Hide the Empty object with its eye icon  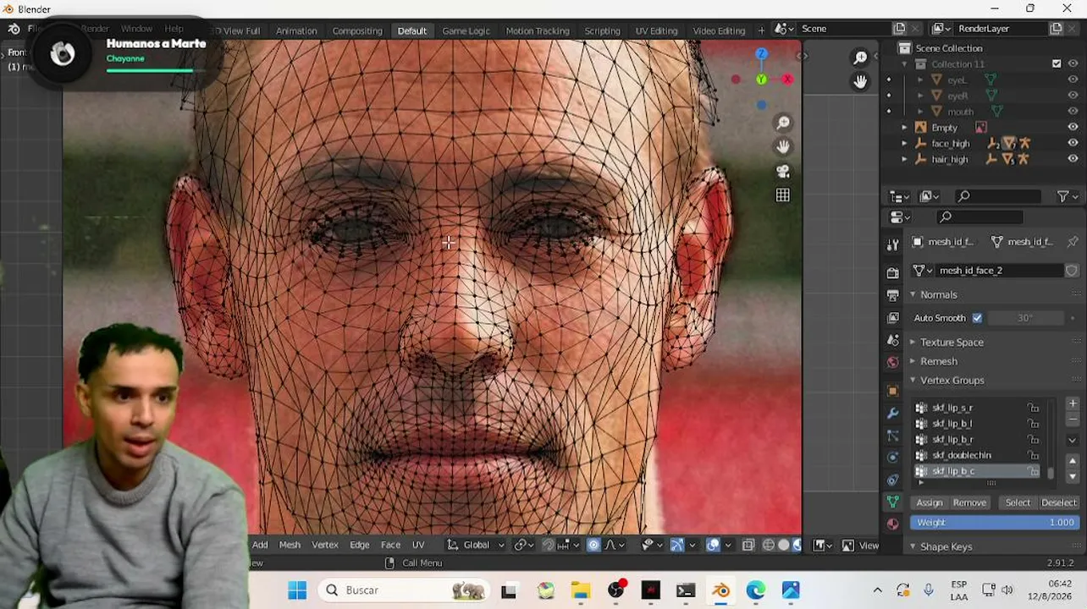click(x=1073, y=128)
